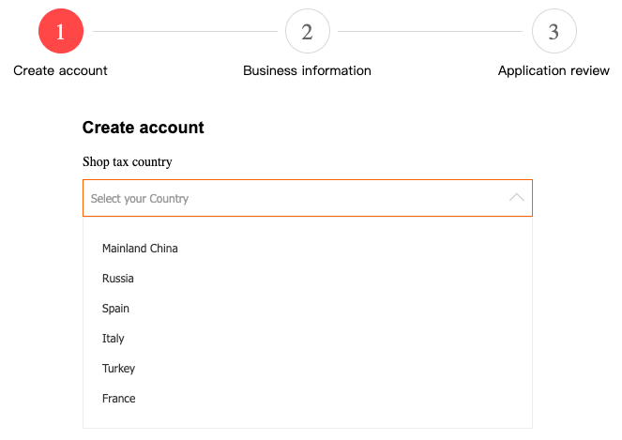Select France as the country
This screenshot has height=440, width=622.
(119, 399)
